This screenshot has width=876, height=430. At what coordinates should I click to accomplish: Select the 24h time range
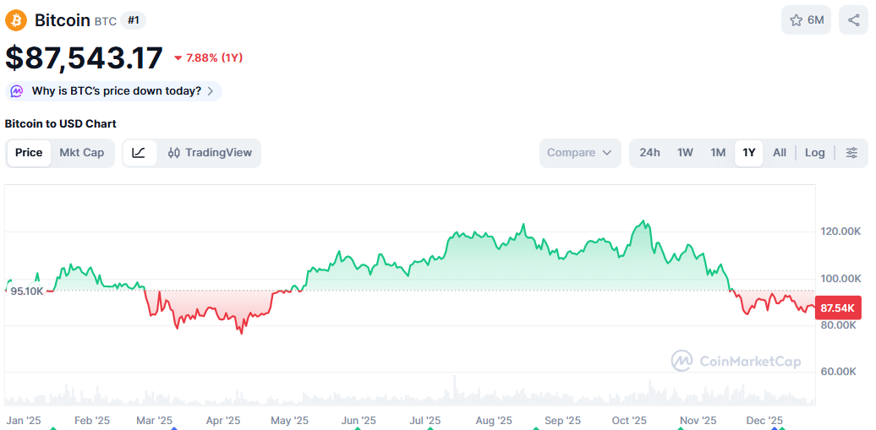click(x=649, y=153)
